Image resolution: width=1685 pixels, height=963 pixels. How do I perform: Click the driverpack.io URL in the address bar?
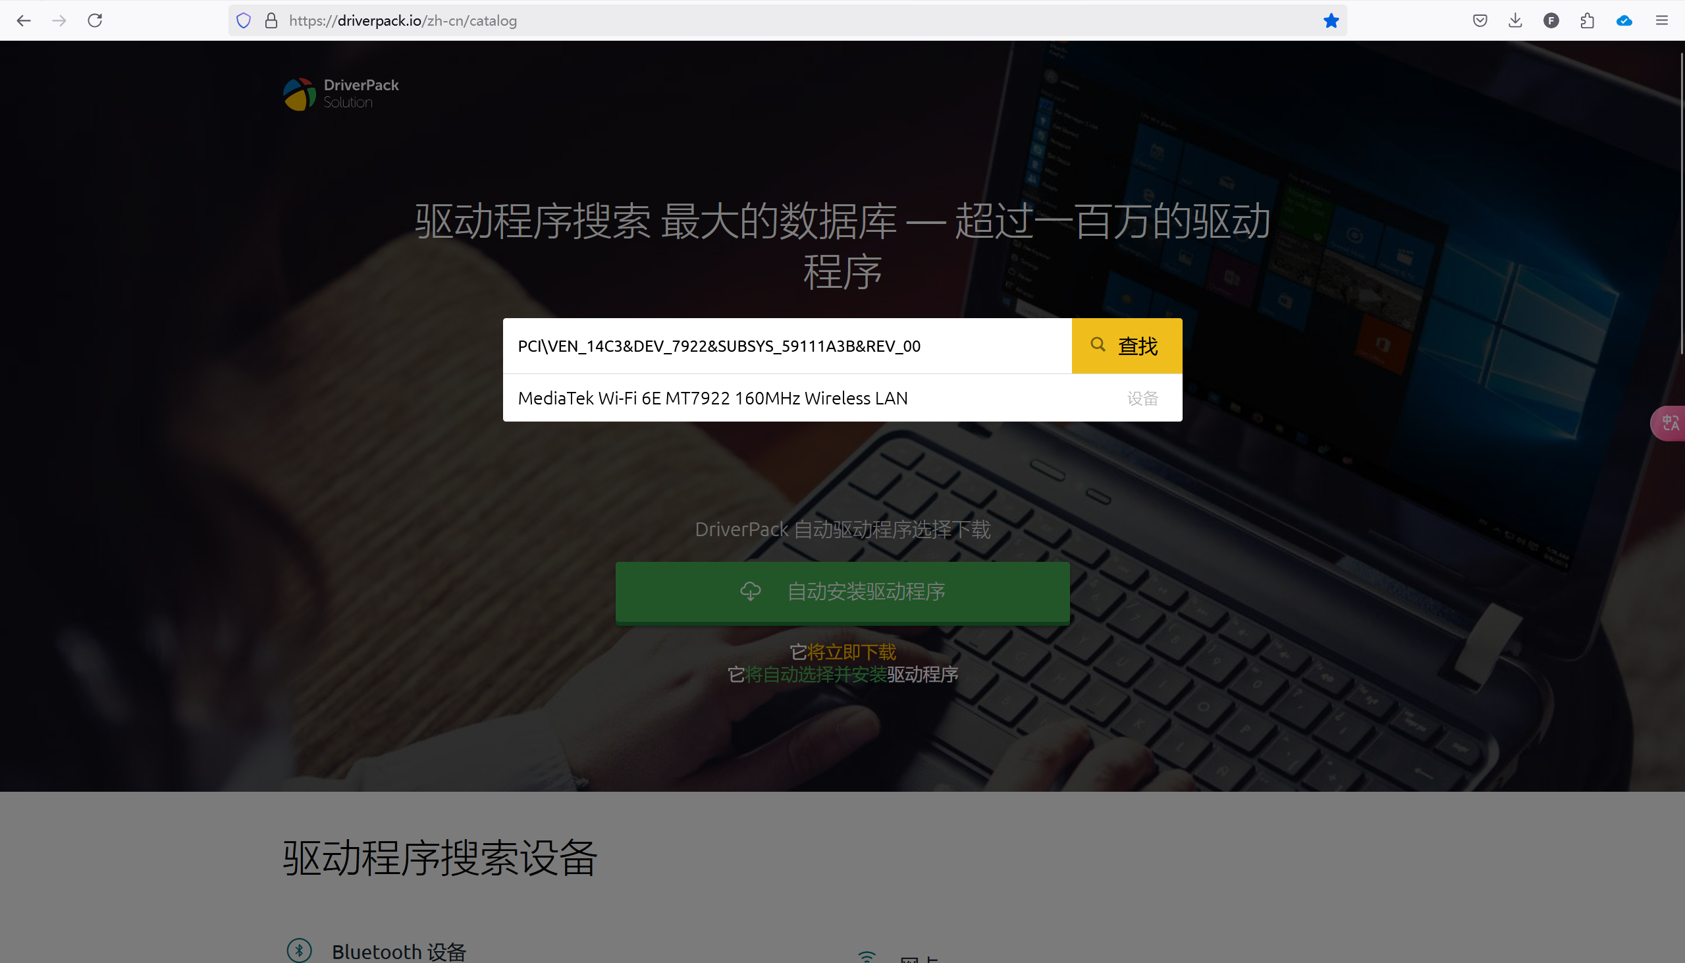pos(402,20)
